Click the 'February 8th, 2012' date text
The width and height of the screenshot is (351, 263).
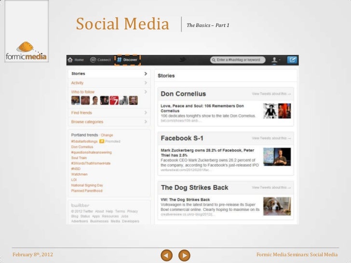coord(33,254)
